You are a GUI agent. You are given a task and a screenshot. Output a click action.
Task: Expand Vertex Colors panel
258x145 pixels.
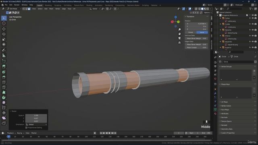coord(220,106)
